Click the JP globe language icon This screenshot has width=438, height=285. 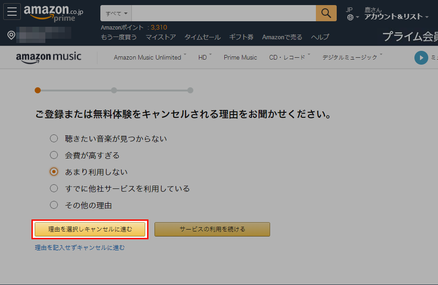tap(351, 17)
